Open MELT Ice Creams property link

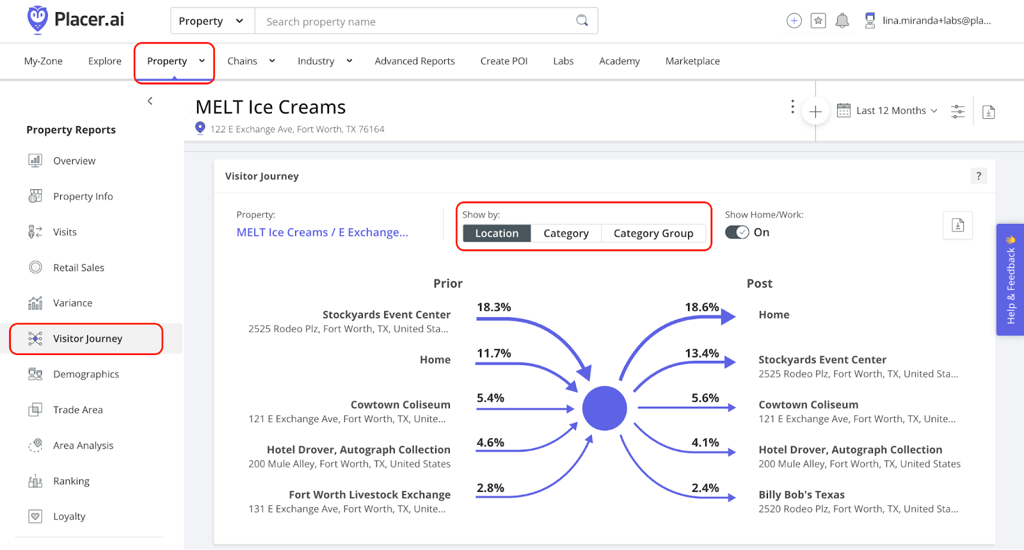coord(323,232)
